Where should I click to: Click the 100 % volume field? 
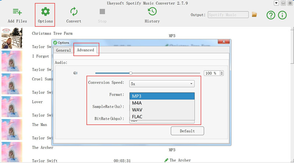tap(212, 73)
